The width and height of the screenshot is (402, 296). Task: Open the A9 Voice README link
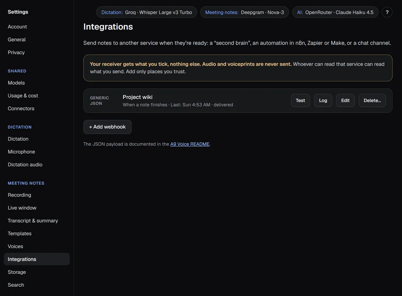click(x=190, y=144)
